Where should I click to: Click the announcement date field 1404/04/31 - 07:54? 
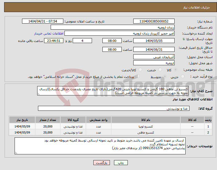[43, 21]
